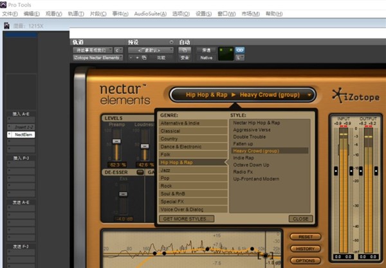Click the green phase scope display

click(226, 54)
